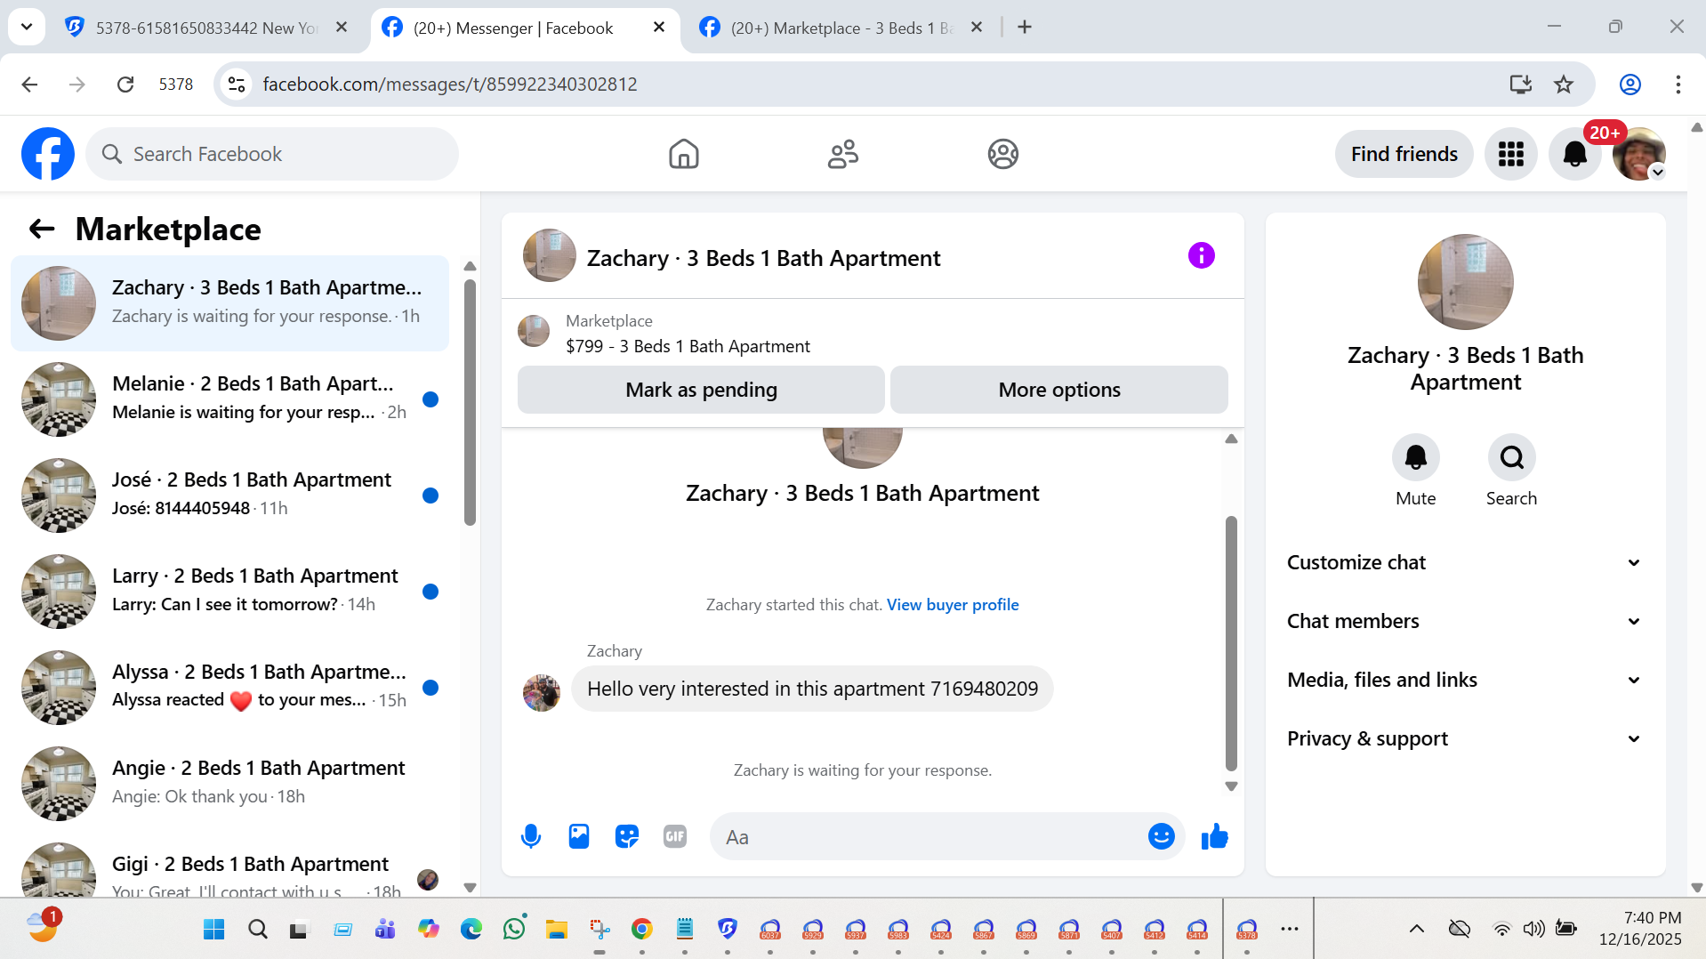The image size is (1706, 959).
Task: Open the View buyer profile link
Action: (953, 605)
